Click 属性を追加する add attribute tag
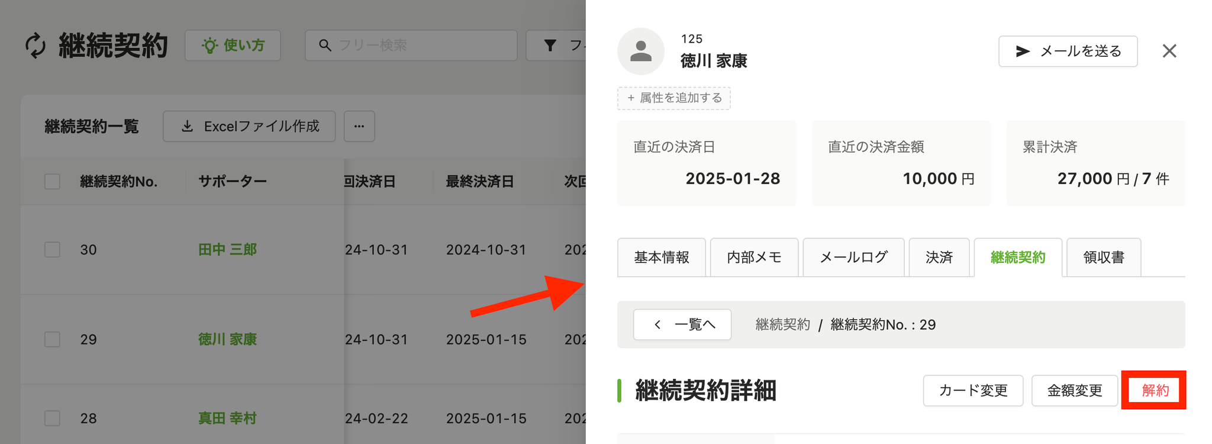Image resolution: width=1212 pixels, height=444 pixels. 674,98
